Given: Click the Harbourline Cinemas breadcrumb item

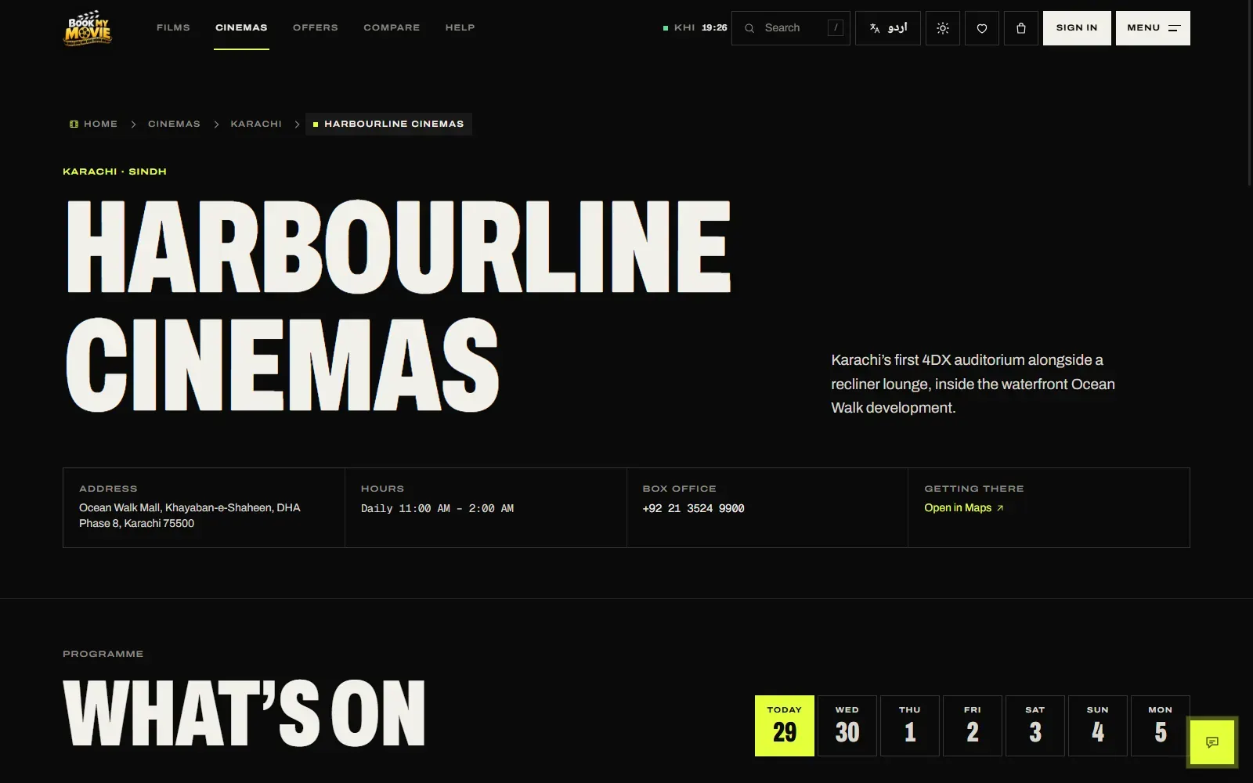Looking at the screenshot, I should [388, 124].
